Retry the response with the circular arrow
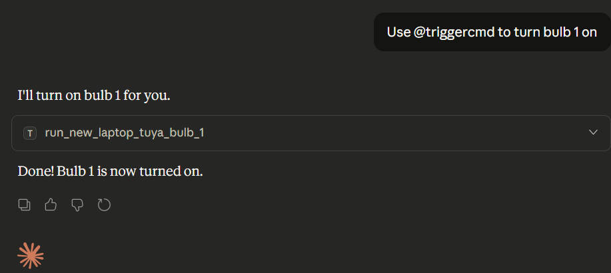Image resolution: width=611 pixels, height=273 pixels. click(x=104, y=205)
